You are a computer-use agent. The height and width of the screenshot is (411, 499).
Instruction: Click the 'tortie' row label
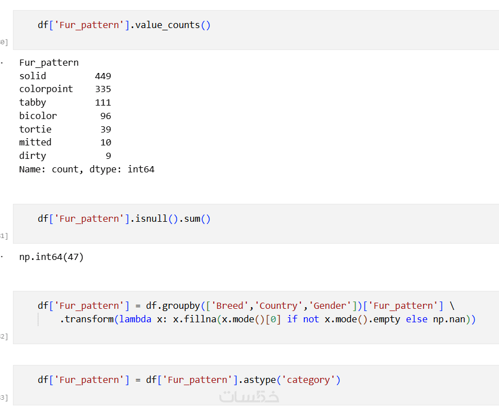[35, 129]
